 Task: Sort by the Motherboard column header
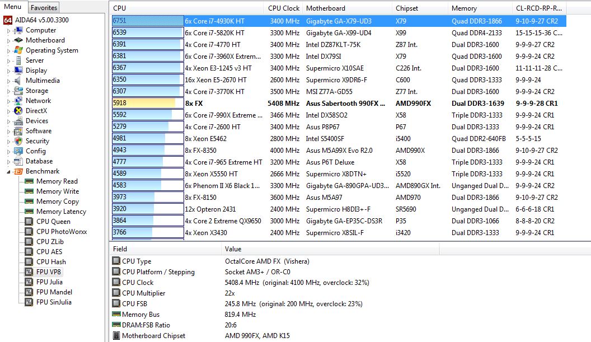coord(347,8)
